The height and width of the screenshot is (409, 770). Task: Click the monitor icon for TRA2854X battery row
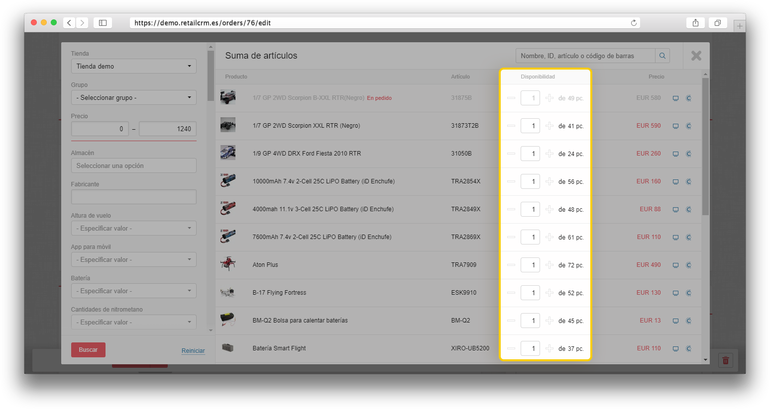[675, 182]
